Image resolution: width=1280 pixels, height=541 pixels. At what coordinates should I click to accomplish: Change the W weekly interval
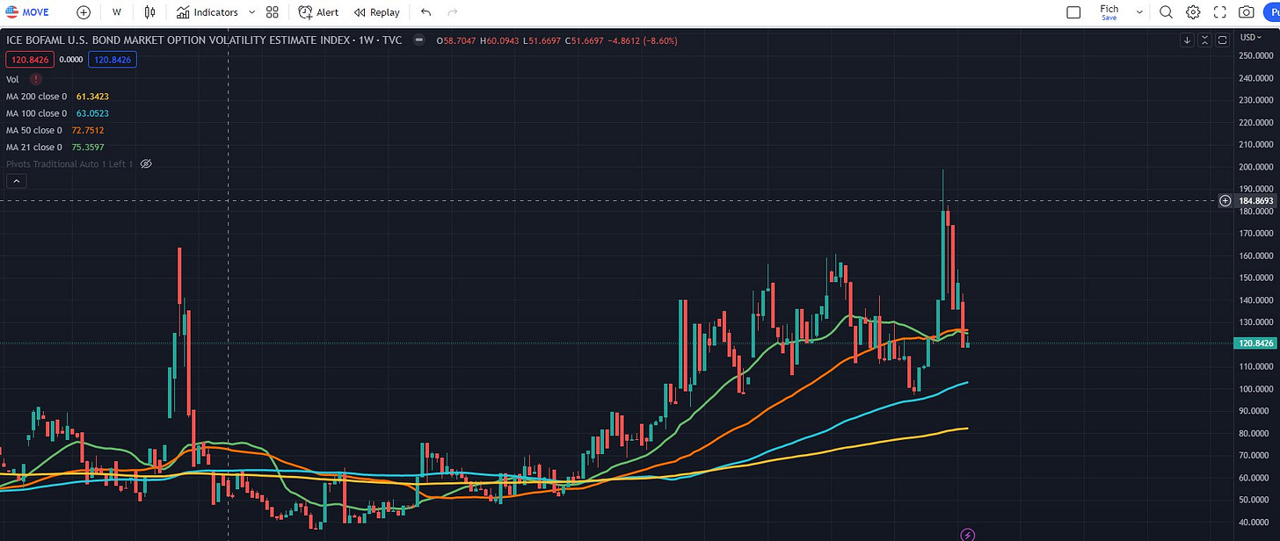(x=116, y=12)
